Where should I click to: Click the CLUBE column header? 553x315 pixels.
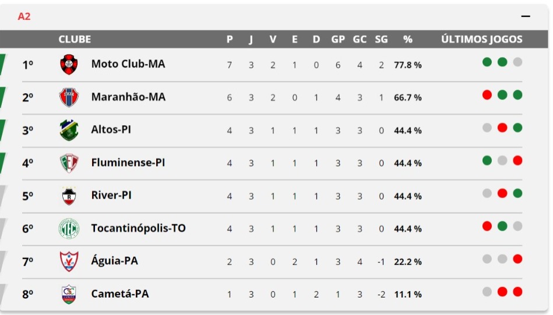point(75,39)
